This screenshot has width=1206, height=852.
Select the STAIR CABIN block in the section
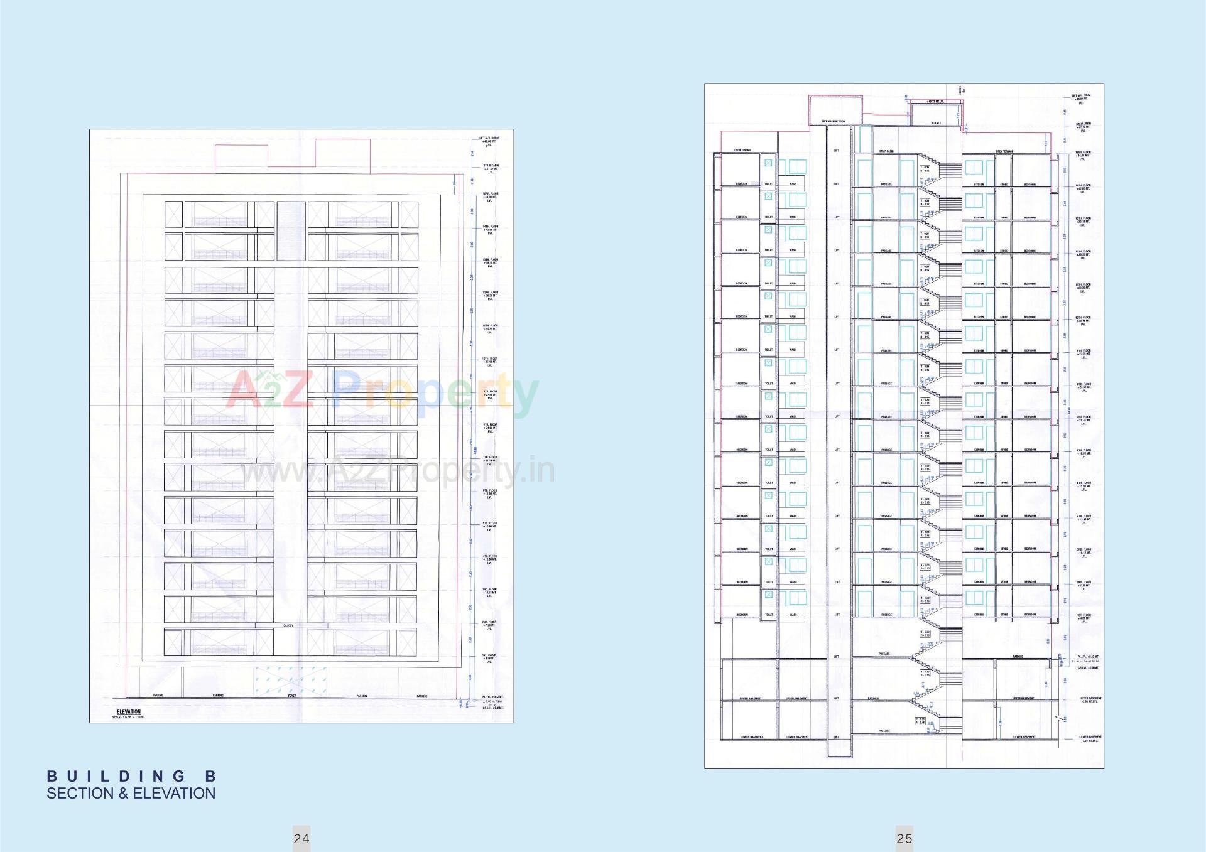point(886,151)
